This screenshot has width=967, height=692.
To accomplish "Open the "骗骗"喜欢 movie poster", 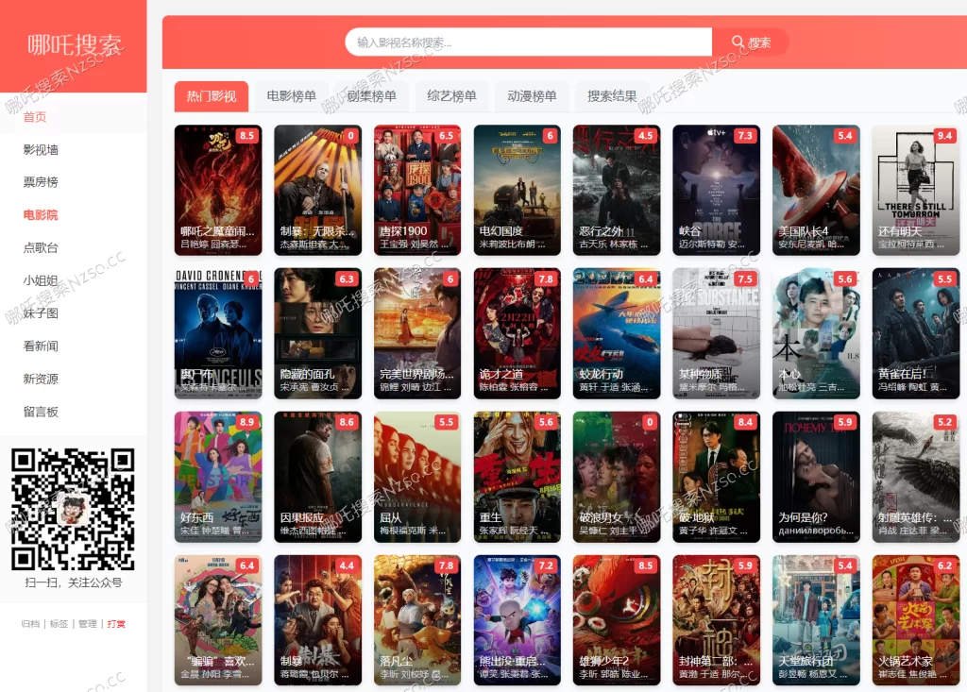I will click(218, 620).
